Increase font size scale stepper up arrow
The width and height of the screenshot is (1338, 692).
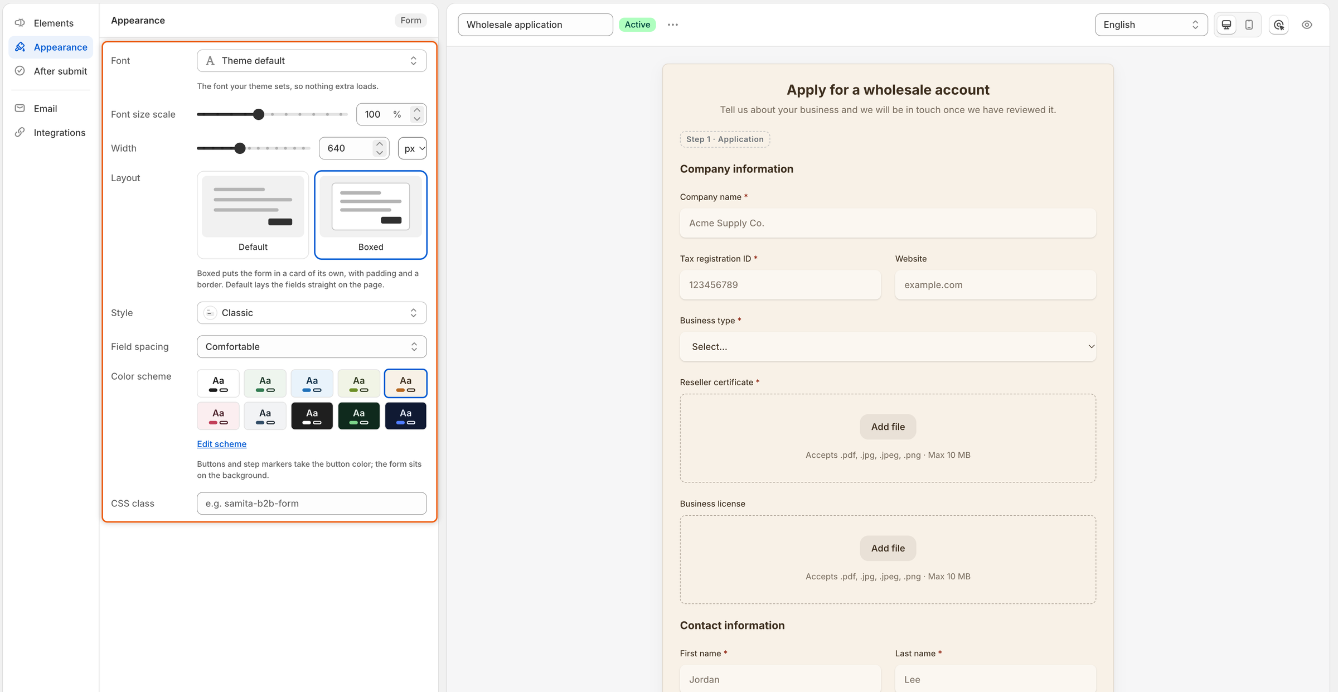417,110
